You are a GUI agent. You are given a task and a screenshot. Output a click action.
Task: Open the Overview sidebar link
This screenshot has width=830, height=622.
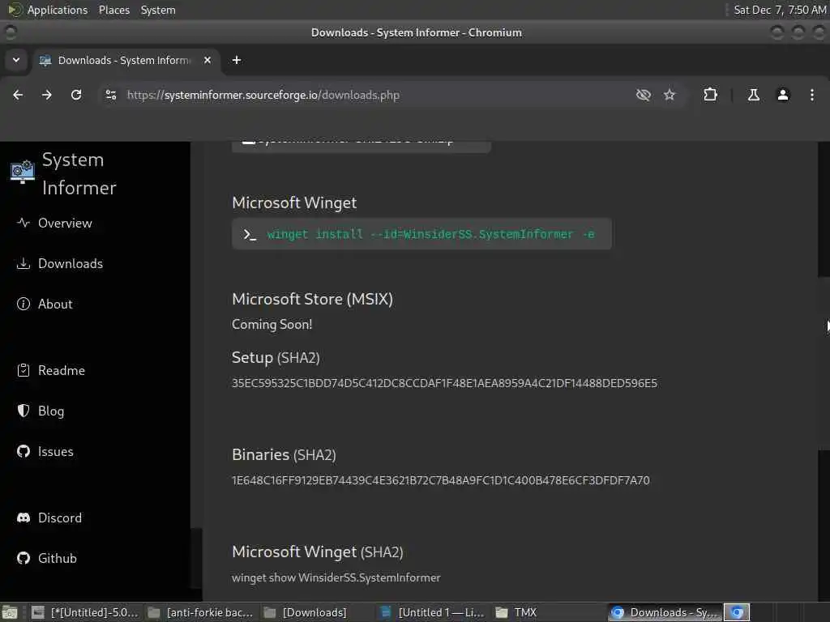[x=65, y=224]
